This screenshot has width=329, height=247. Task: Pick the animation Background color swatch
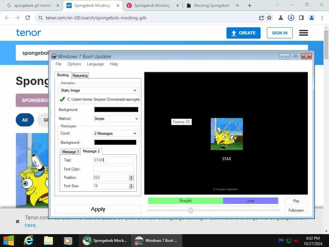[x=116, y=110]
